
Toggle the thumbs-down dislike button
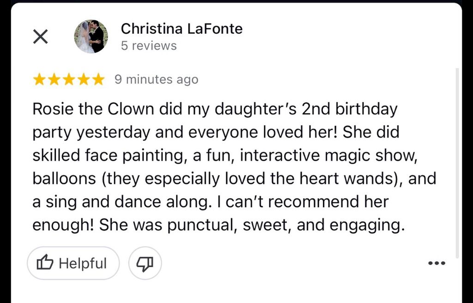(x=145, y=263)
